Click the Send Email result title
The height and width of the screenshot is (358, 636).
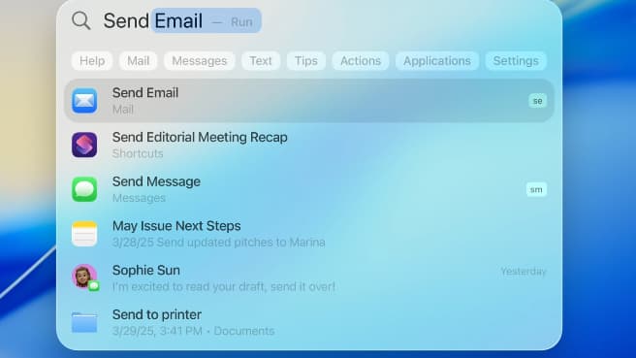click(x=145, y=92)
